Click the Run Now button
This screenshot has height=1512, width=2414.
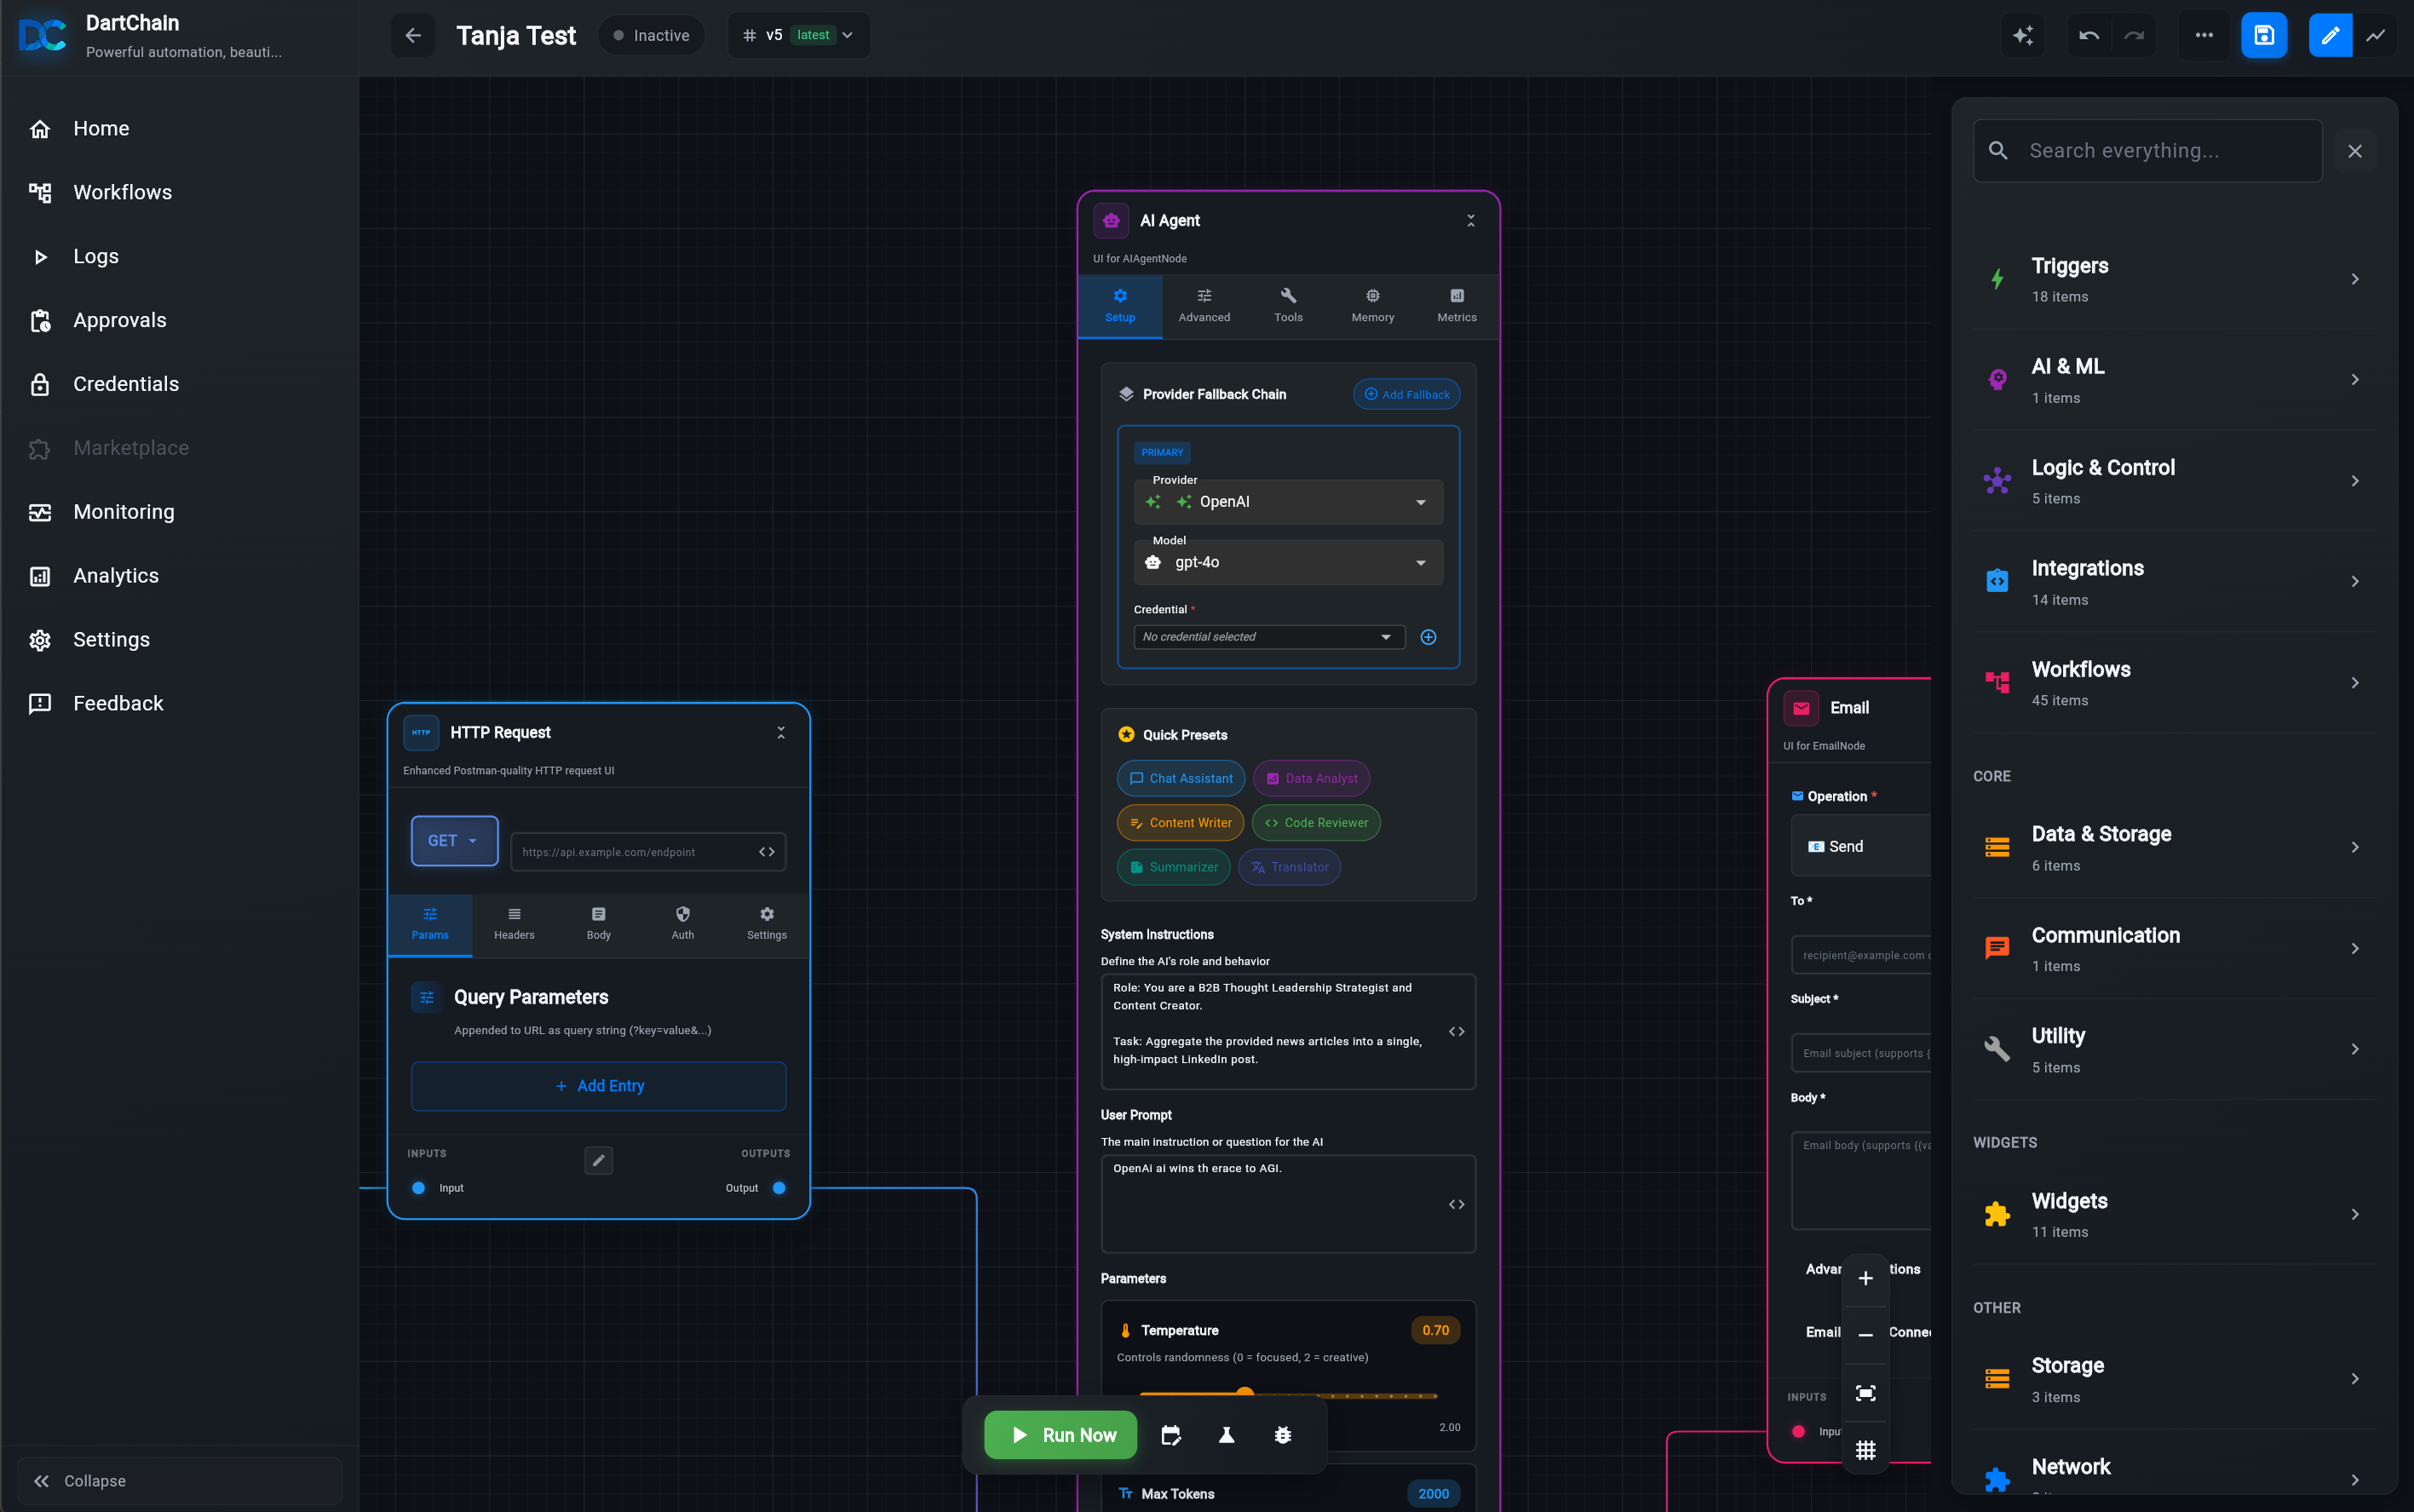click(x=1059, y=1434)
